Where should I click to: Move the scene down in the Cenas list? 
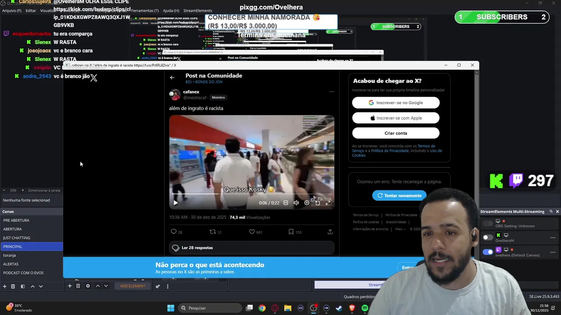pos(41,286)
